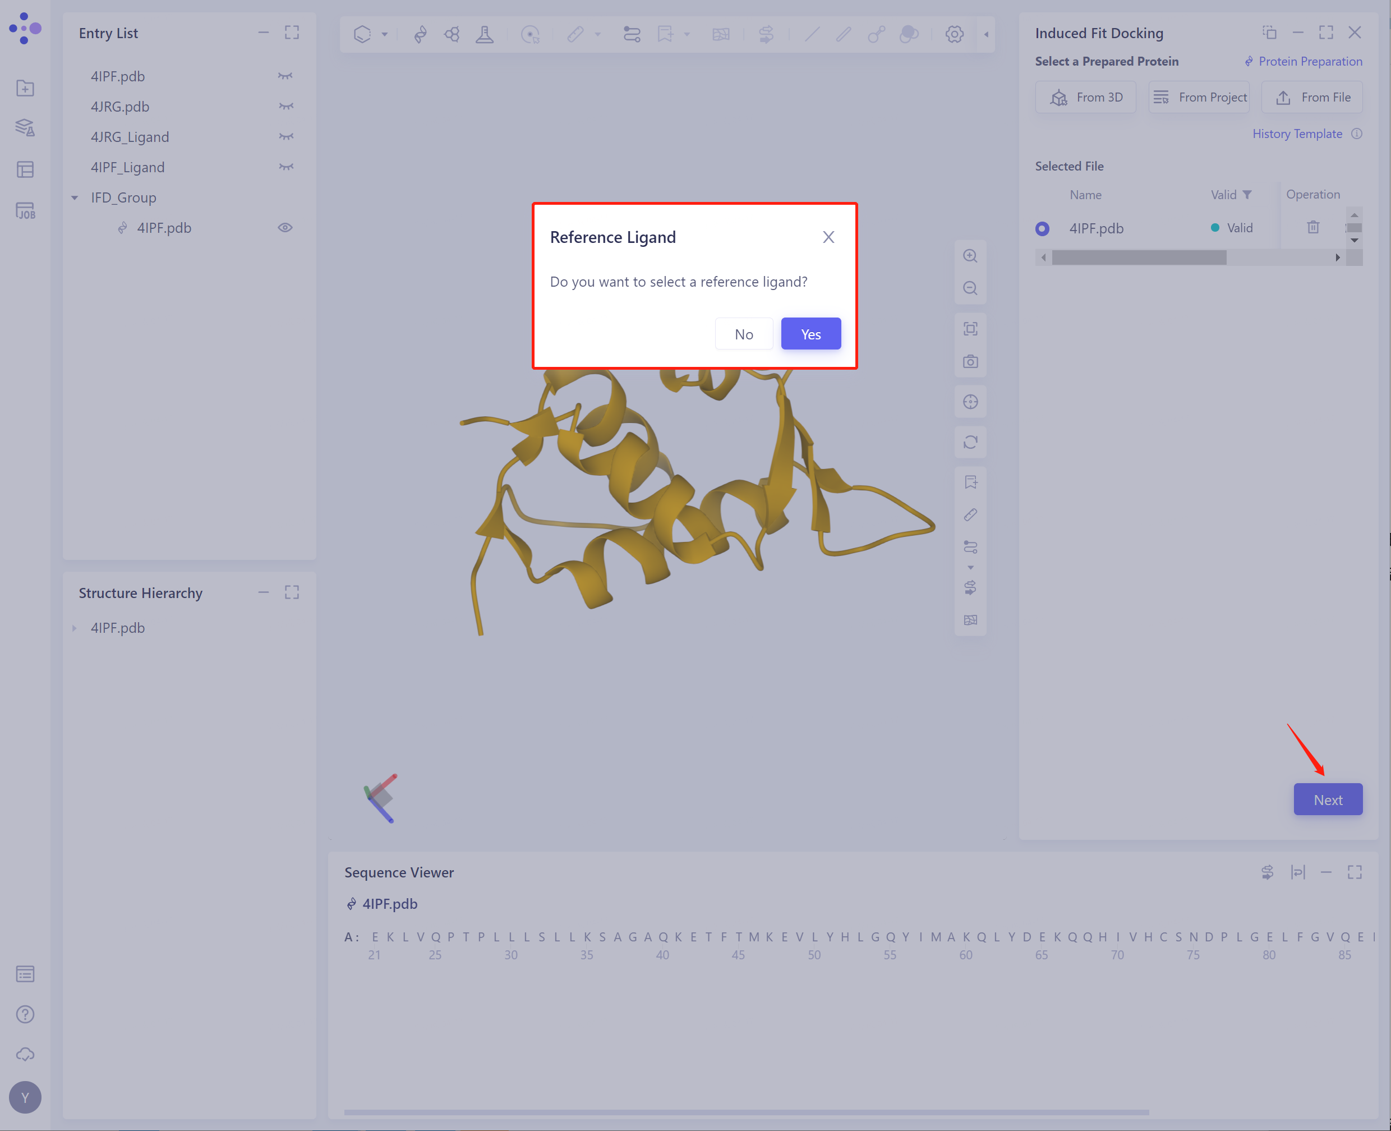Take a snapshot using the camera icon
The width and height of the screenshot is (1391, 1131).
[970, 362]
